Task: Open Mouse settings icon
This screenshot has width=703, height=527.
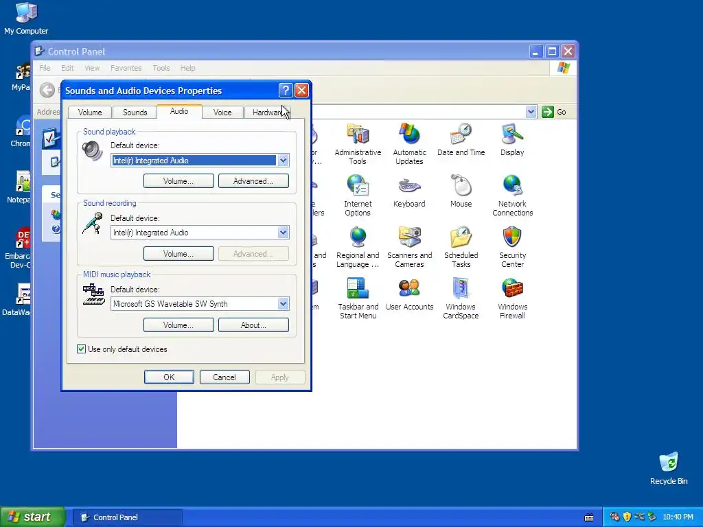Action: (x=461, y=191)
